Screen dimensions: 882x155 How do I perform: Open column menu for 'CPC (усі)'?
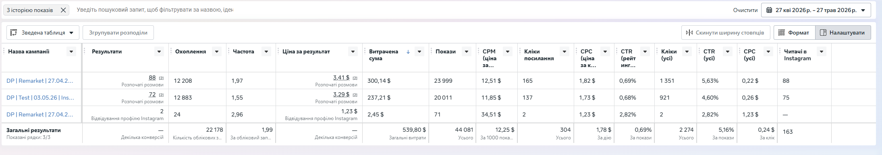768,51
